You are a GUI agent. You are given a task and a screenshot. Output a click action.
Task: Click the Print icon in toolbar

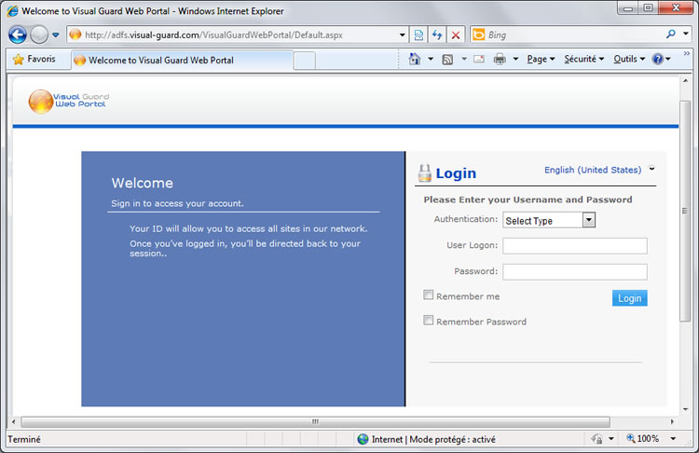click(500, 59)
